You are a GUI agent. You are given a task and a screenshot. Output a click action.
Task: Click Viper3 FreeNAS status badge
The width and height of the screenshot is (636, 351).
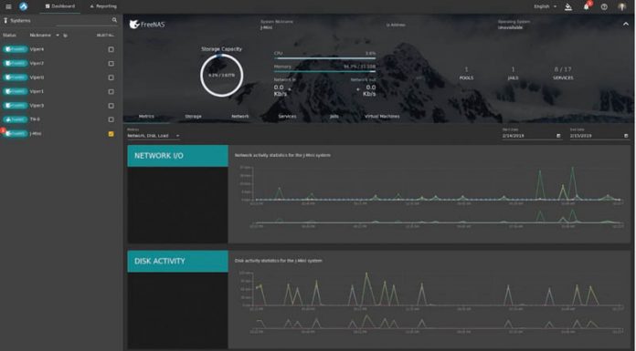[15, 105]
